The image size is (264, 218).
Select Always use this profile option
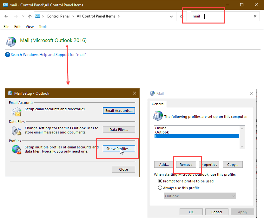179,188
